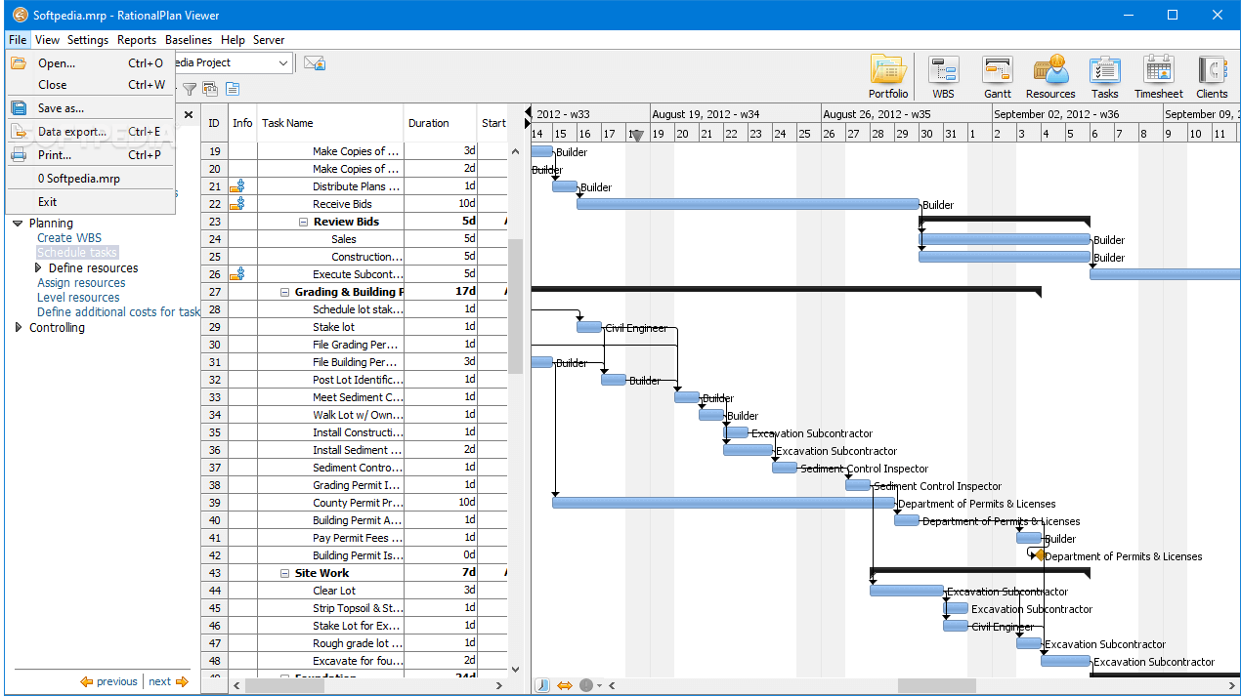The height and width of the screenshot is (696, 1241).
Task: Open the project selector combo box
Action: [235, 63]
